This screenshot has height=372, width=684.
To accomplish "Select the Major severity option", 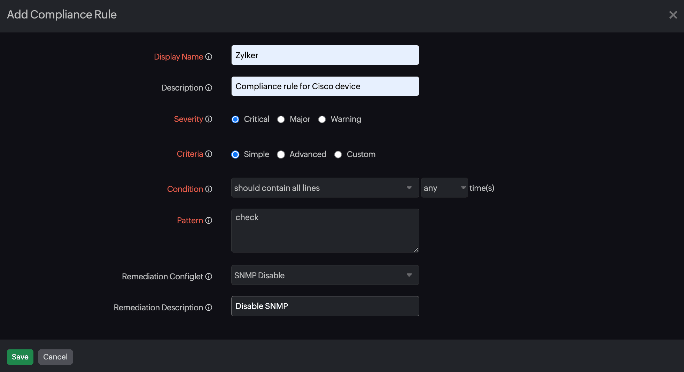I will (281, 119).
